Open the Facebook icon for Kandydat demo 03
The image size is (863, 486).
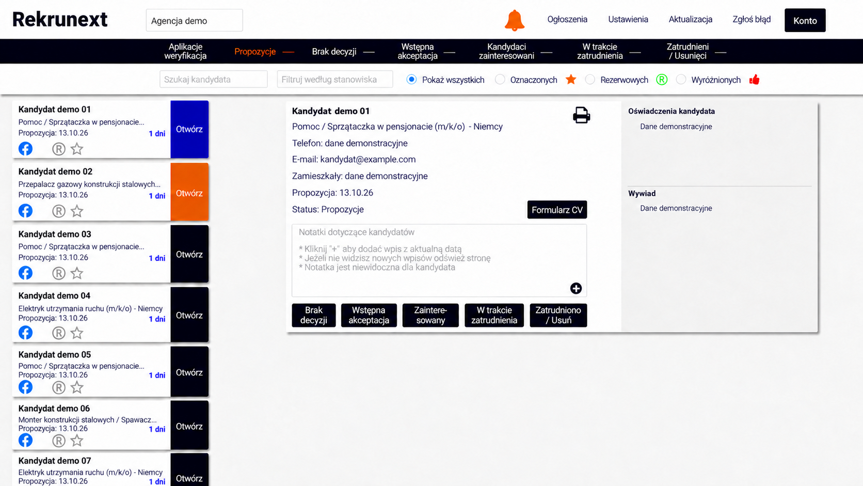pyautogui.click(x=25, y=273)
